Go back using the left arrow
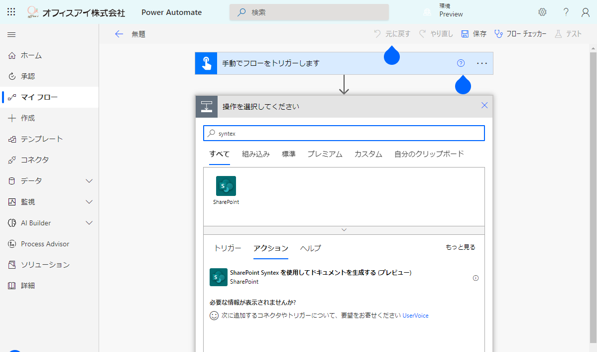Image resolution: width=597 pixels, height=352 pixels. [x=119, y=34]
